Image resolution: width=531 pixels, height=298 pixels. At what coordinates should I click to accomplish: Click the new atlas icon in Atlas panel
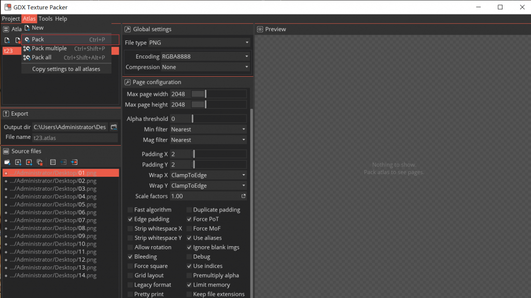7,40
